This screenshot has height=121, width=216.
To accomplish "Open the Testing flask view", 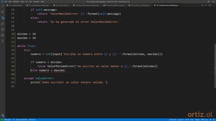I will pos(3,41).
